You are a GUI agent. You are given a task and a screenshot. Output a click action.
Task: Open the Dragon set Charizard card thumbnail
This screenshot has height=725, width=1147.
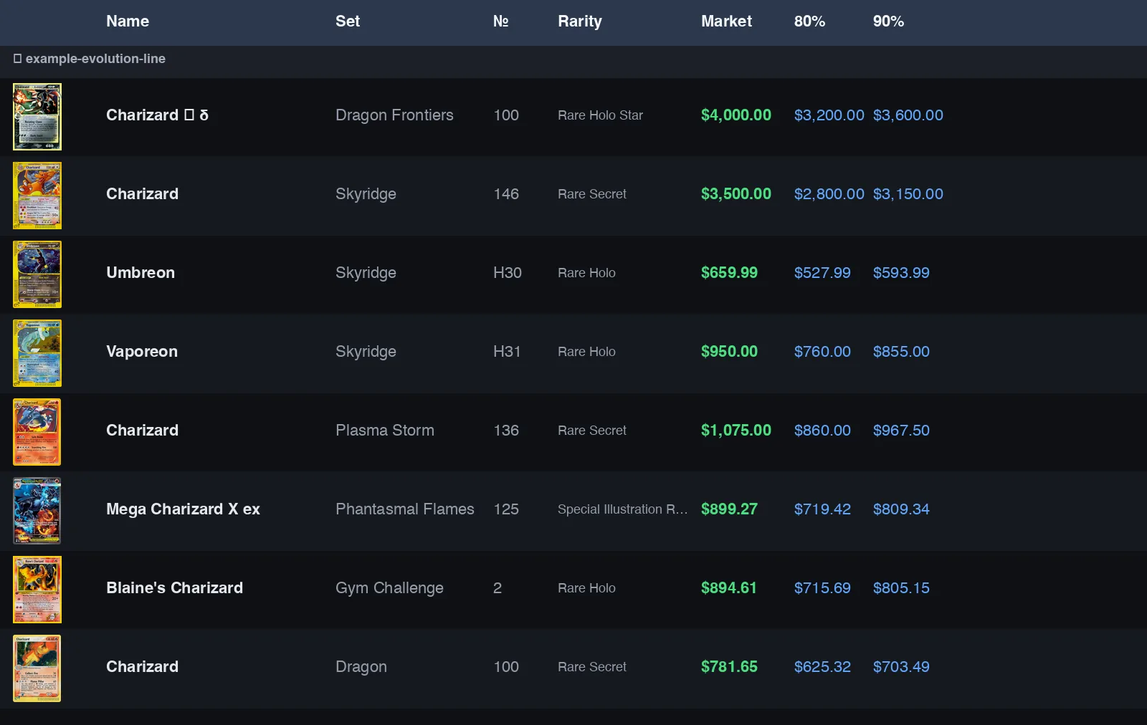[37, 668]
